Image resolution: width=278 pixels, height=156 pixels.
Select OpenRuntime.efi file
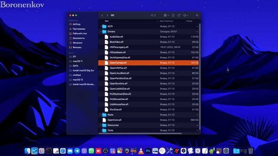pos(149,84)
